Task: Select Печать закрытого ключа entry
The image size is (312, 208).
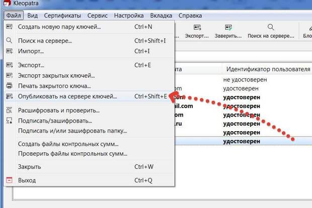Action: pyautogui.click(x=89, y=86)
